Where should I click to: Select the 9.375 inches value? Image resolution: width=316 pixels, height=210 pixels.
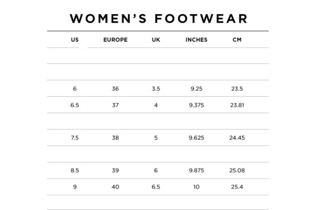click(x=196, y=105)
